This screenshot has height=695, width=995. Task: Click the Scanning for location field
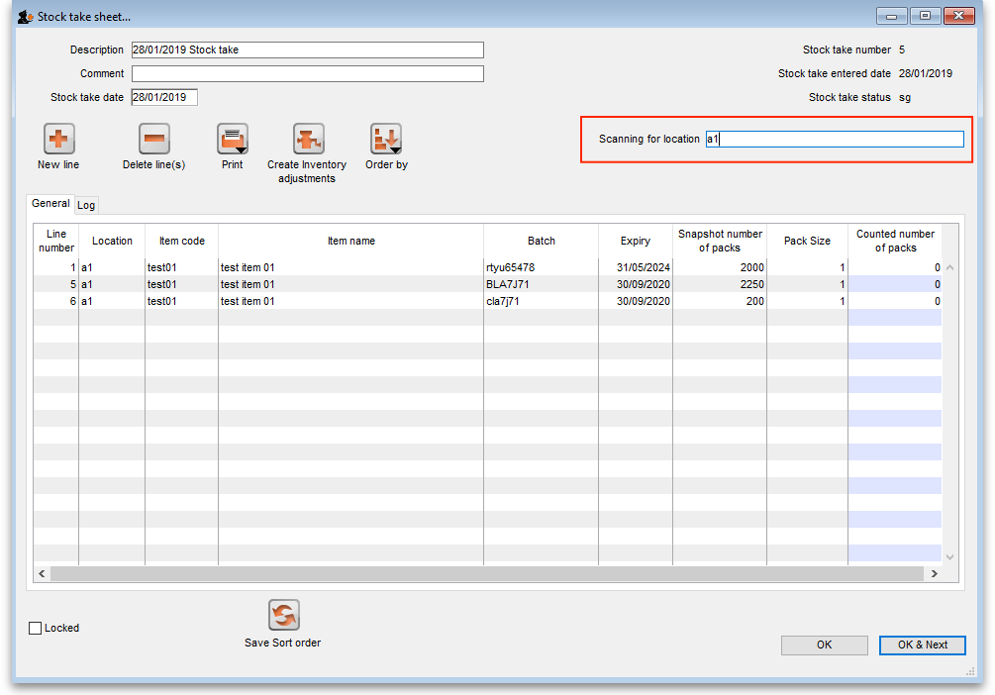click(x=834, y=140)
